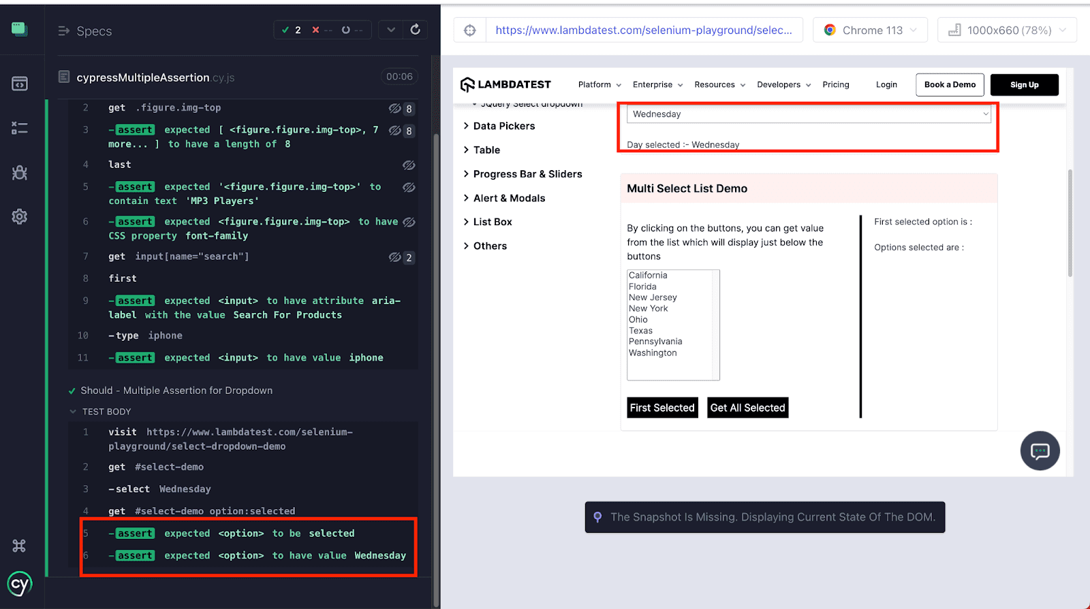
Task: Open the Chrome 113 browser dropdown
Action: tap(870, 30)
